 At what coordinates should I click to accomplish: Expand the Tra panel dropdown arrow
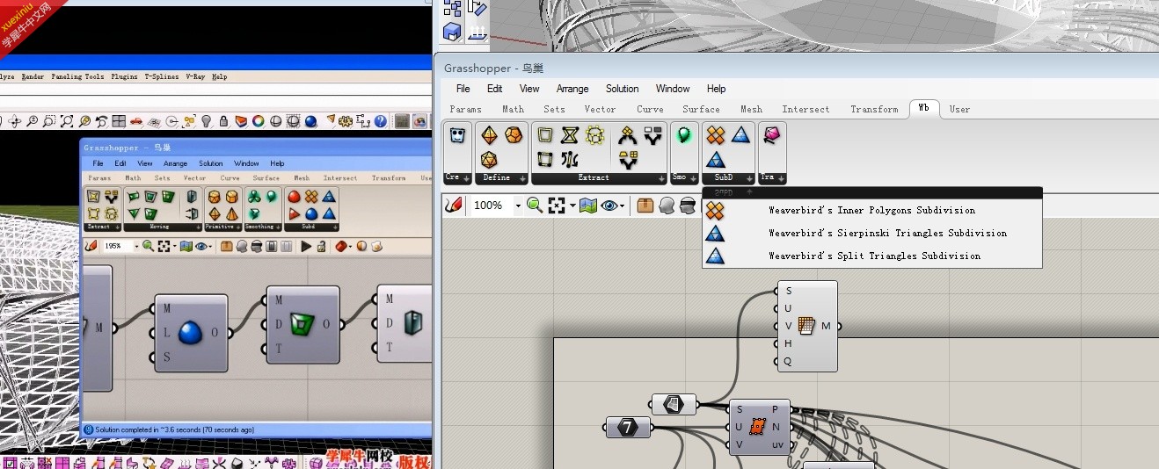click(x=781, y=179)
